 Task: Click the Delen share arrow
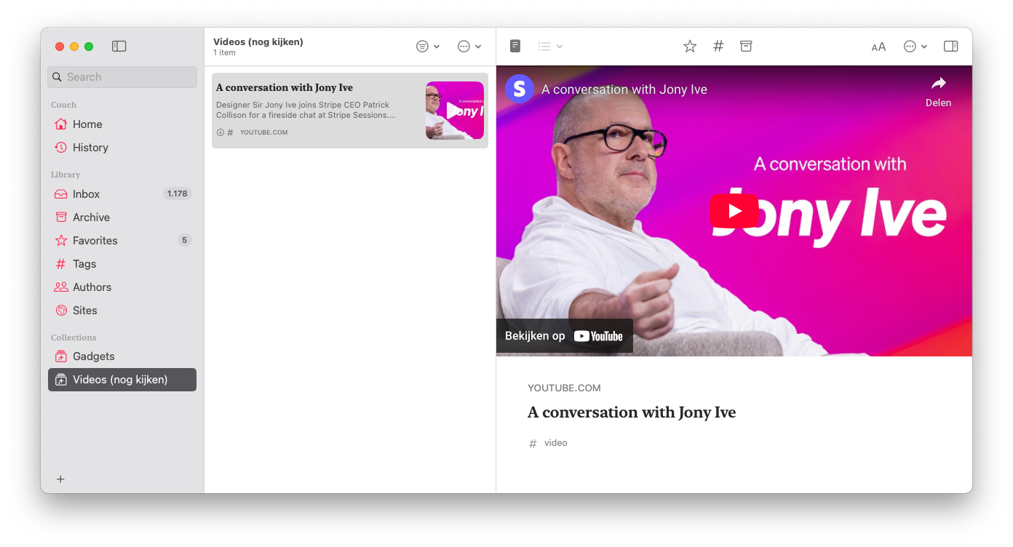point(939,92)
